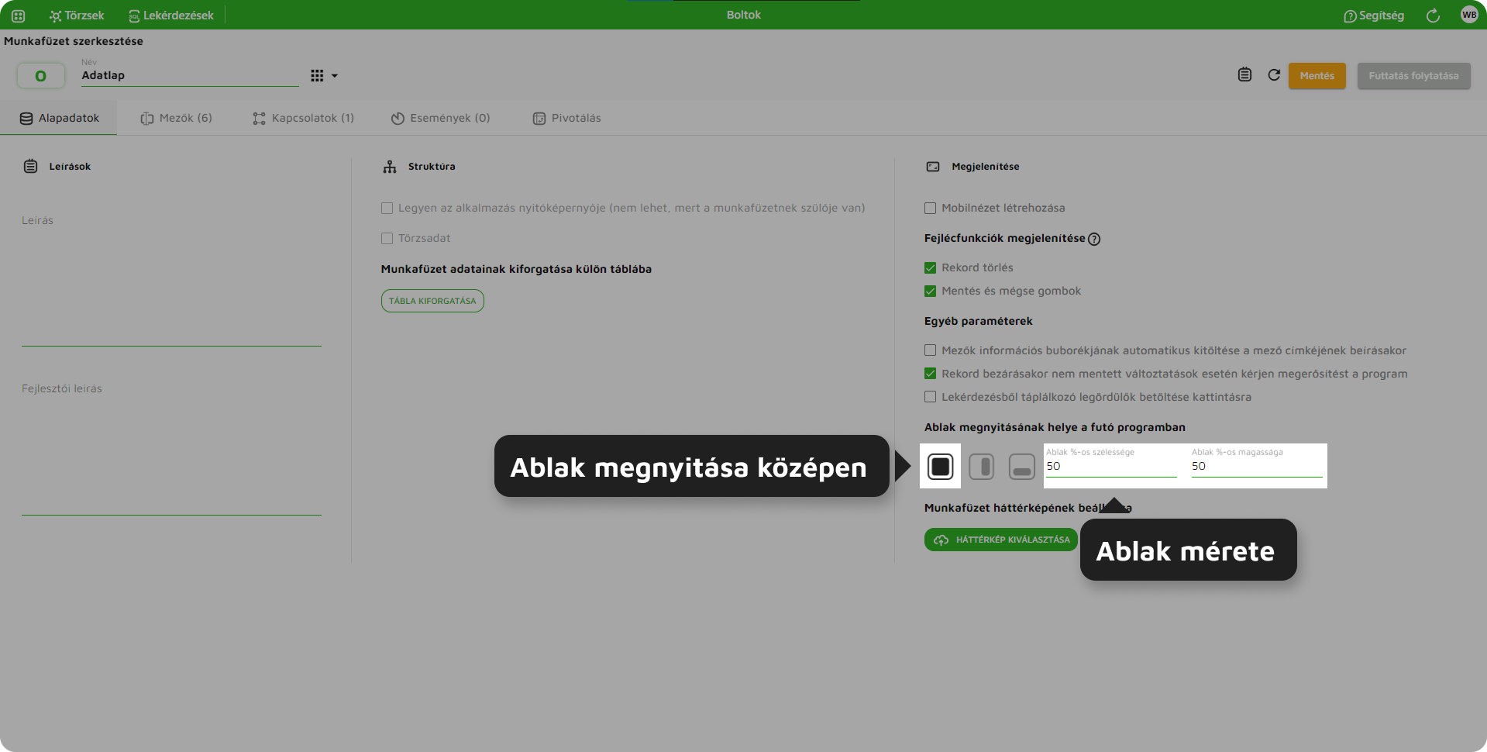Switch to the Kapcsolatok (1) tab
Viewport: 1487px width, 752px height.
coord(303,118)
